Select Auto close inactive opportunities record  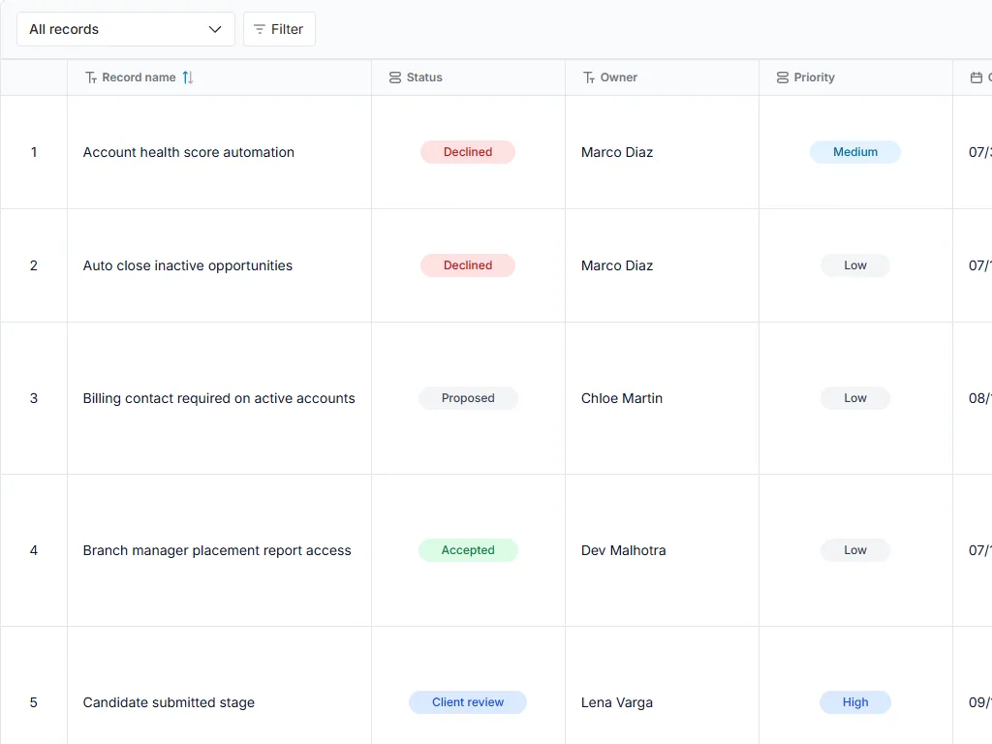(188, 265)
